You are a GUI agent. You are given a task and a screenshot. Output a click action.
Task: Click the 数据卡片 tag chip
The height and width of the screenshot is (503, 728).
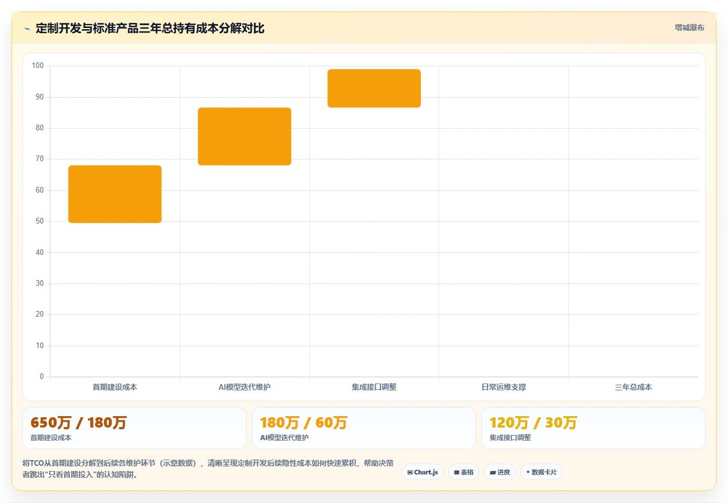(542, 472)
